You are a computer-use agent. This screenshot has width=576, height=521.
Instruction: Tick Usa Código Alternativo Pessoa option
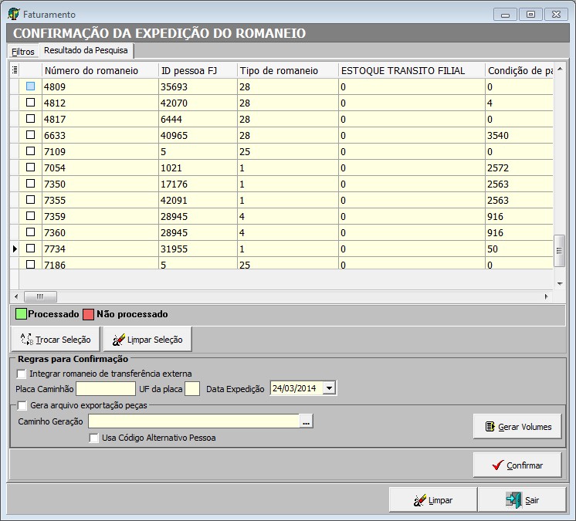coord(94,438)
